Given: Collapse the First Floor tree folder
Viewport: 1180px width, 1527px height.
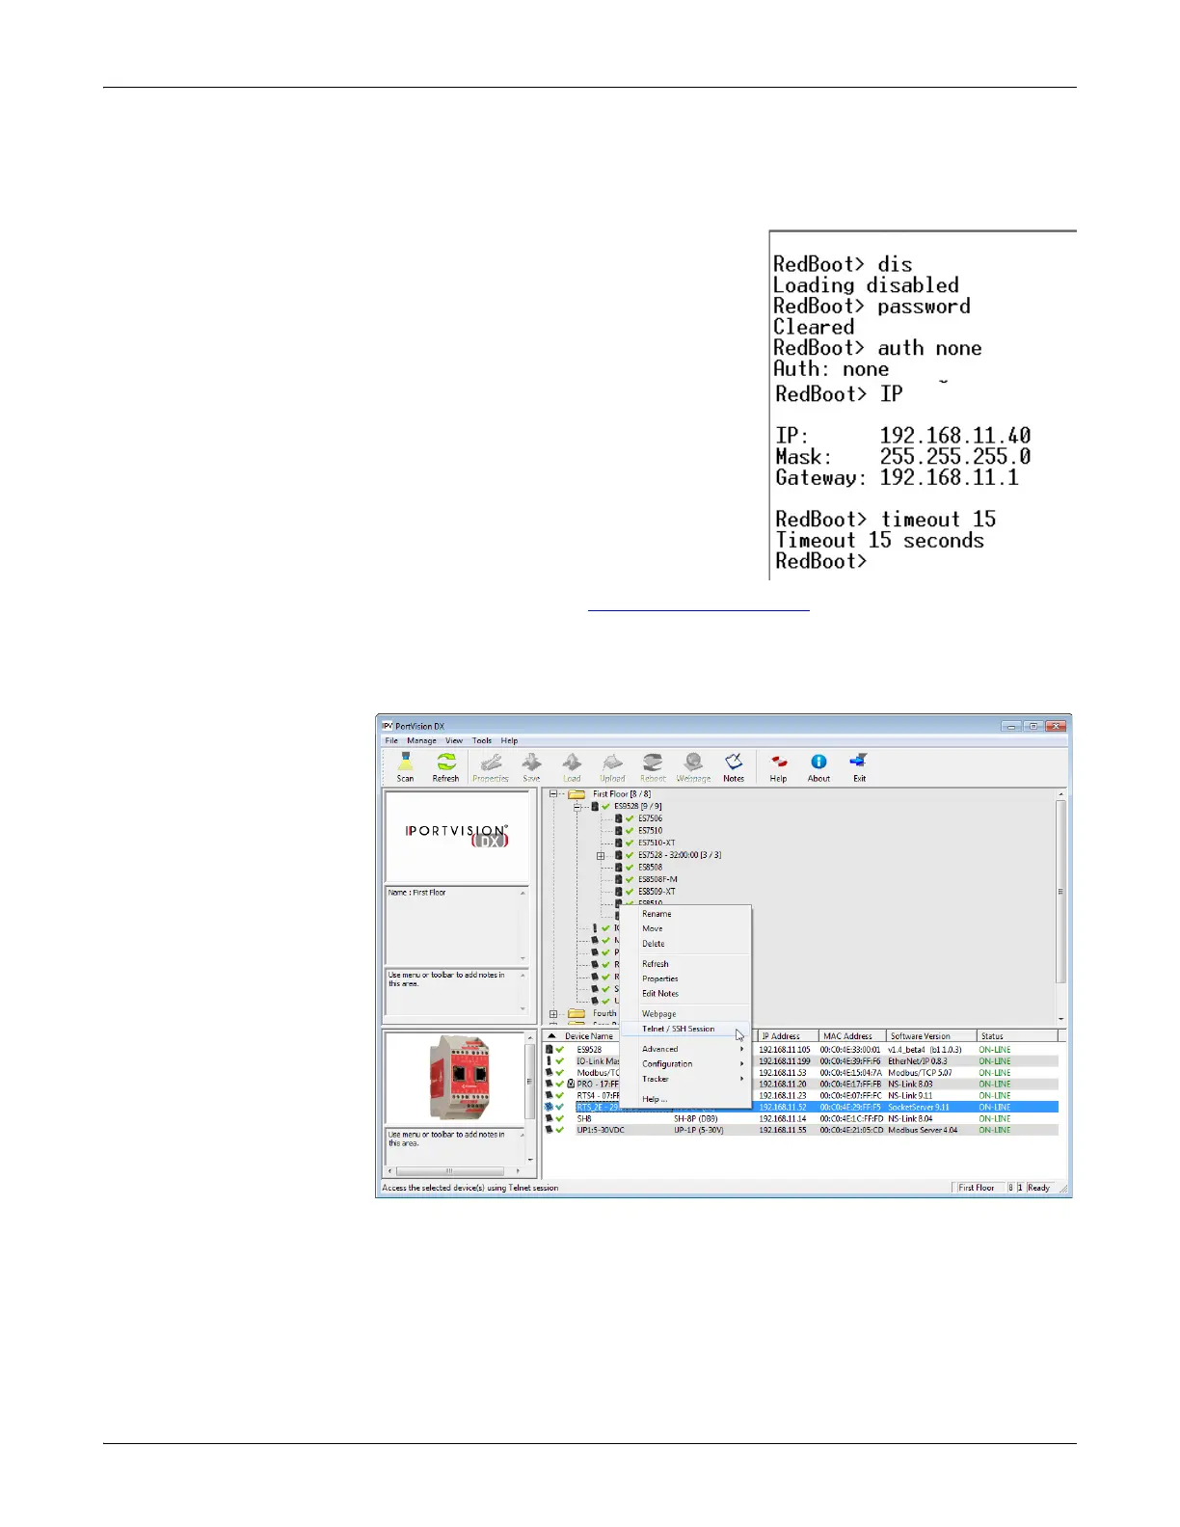Looking at the screenshot, I should [x=553, y=794].
